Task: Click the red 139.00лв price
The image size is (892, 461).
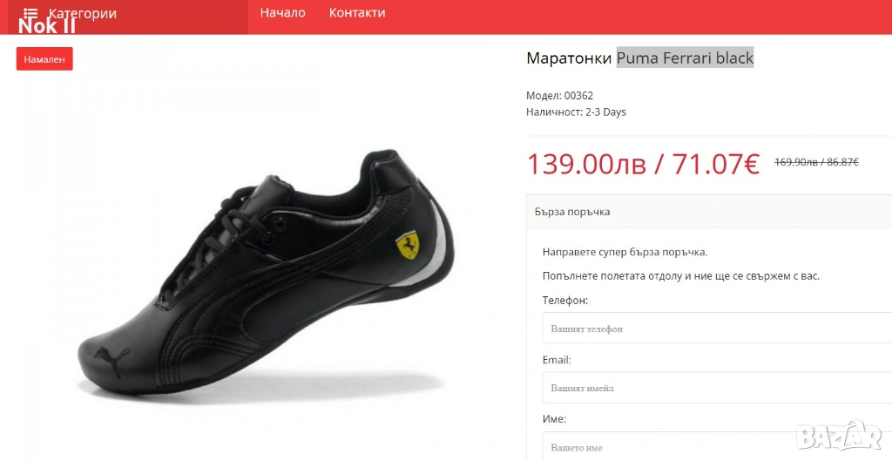Action: [x=586, y=164]
